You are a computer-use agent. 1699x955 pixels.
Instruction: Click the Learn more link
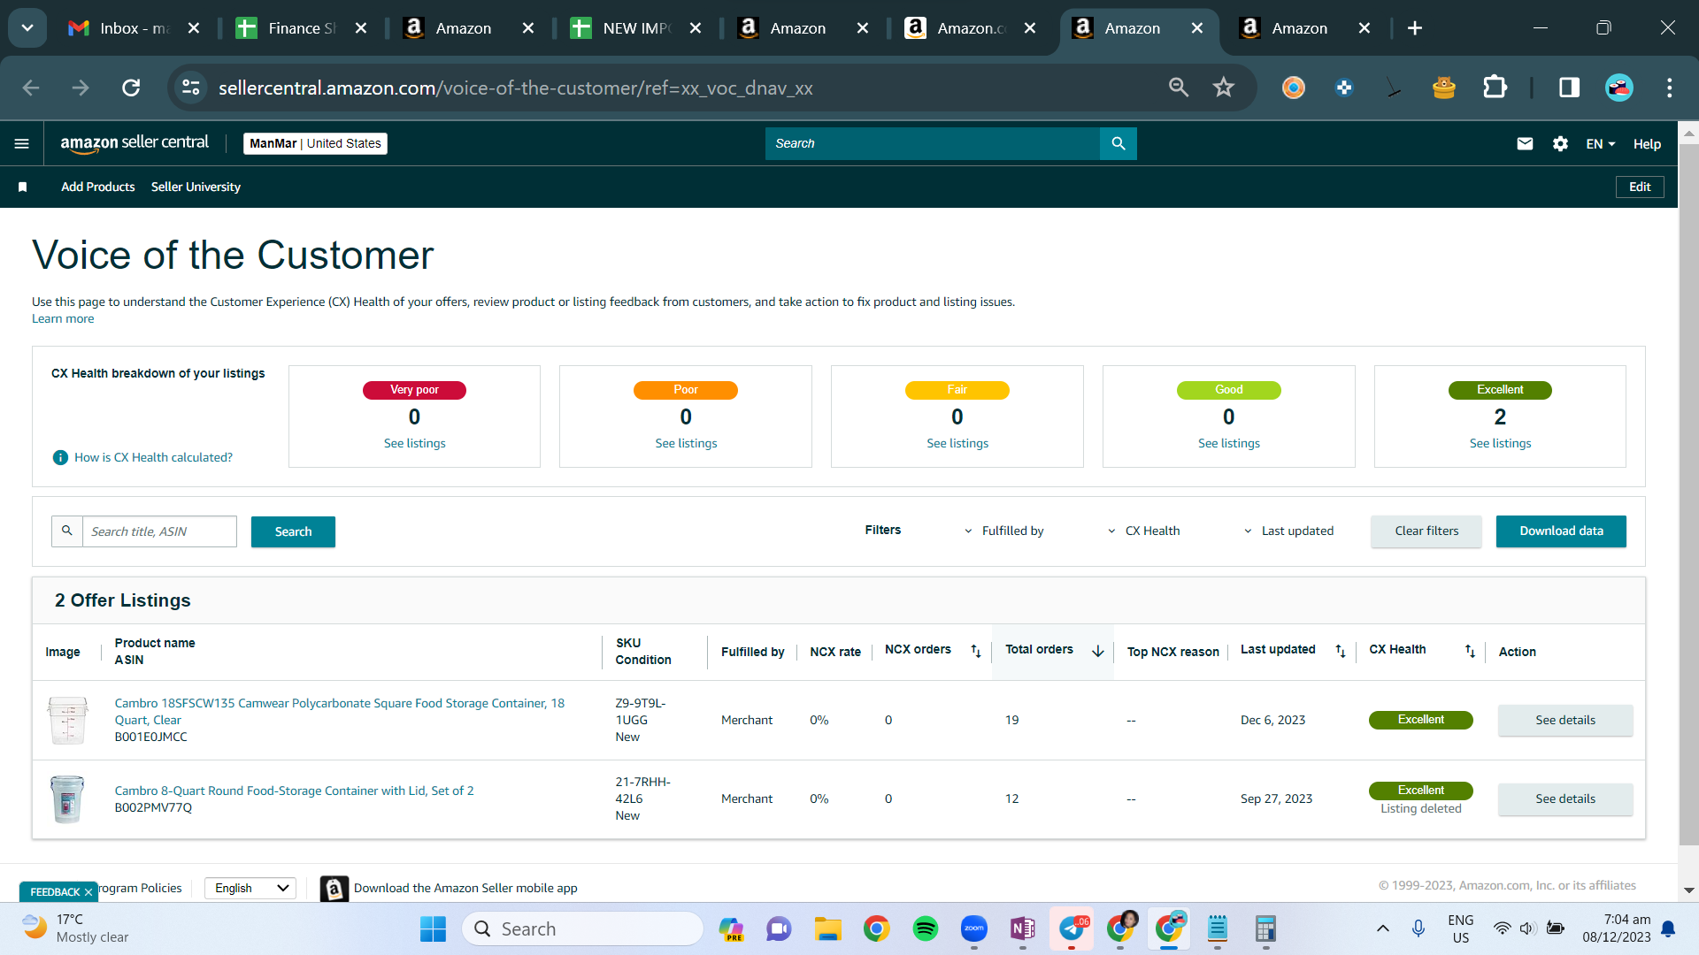tap(63, 318)
